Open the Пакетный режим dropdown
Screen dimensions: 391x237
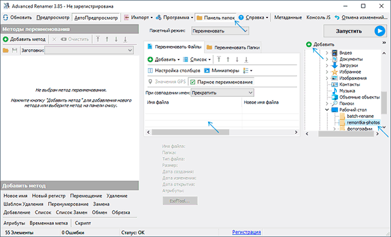(220, 31)
